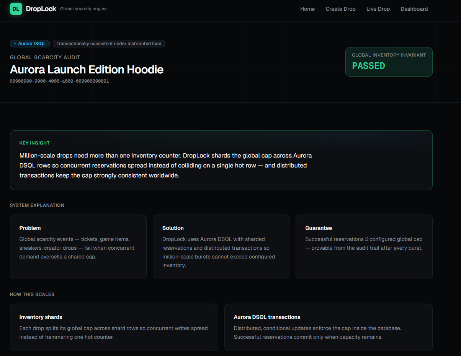Click the Global scarcity engine tagline
The height and width of the screenshot is (356, 461).
[83, 9]
